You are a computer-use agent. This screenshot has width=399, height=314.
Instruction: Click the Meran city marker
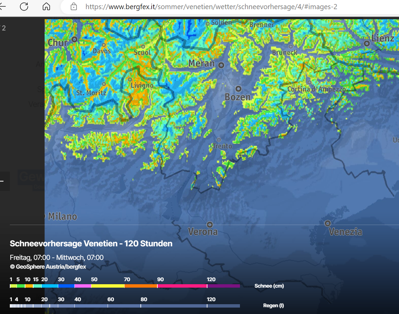click(x=221, y=65)
